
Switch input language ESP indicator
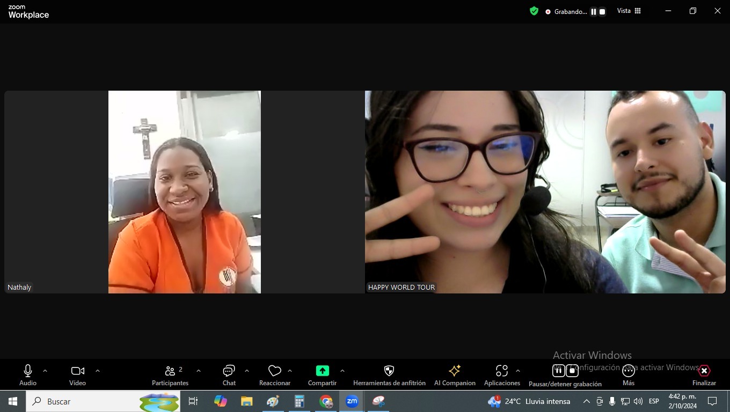coord(654,401)
